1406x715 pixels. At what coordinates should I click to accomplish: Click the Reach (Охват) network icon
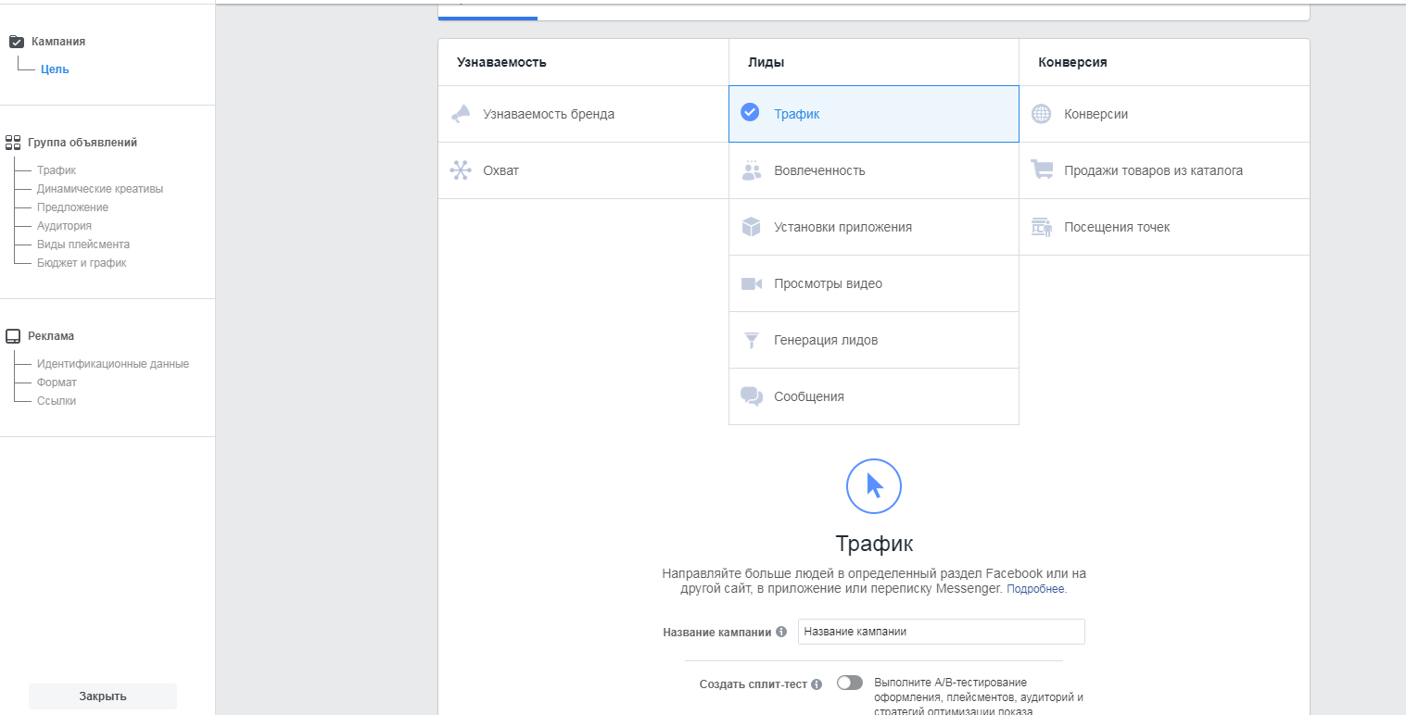click(x=461, y=170)
